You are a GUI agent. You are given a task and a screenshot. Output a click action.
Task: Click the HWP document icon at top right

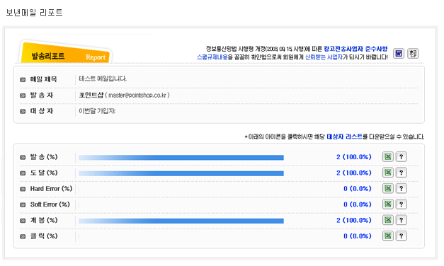tap(413, 53)
